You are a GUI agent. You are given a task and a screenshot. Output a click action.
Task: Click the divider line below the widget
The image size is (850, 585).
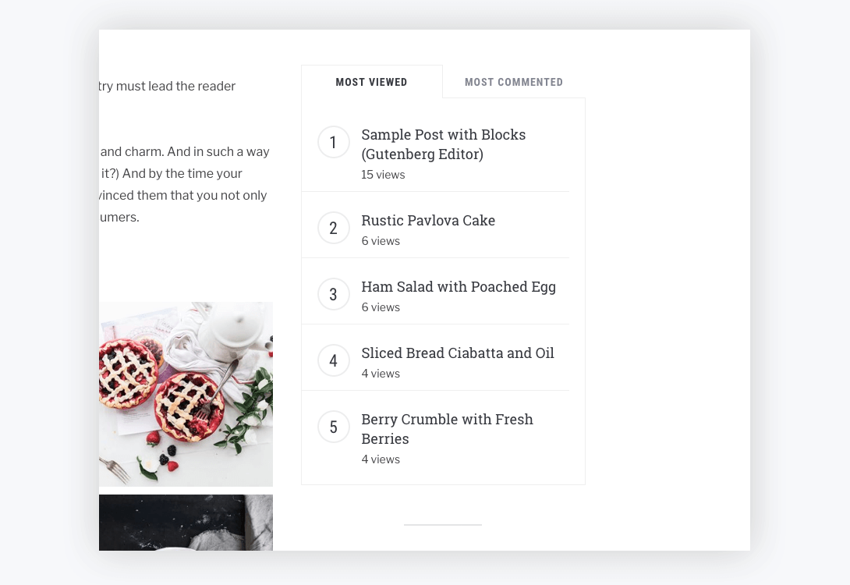click(x=443, y=526)
